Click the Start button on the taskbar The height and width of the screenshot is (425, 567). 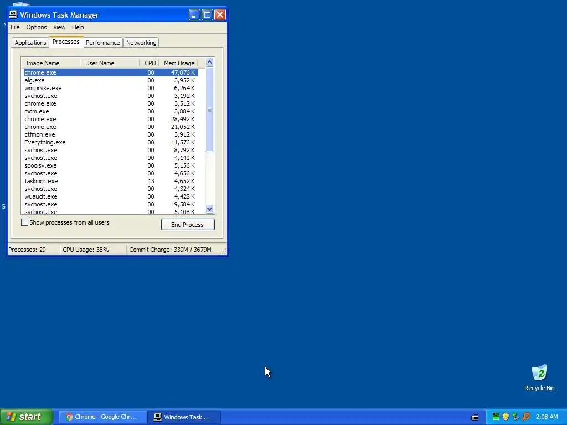pos(27,417)
